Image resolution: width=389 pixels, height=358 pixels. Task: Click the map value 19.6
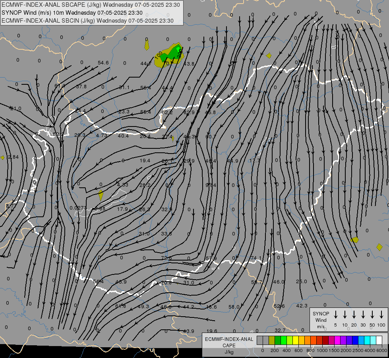[212, 331]
